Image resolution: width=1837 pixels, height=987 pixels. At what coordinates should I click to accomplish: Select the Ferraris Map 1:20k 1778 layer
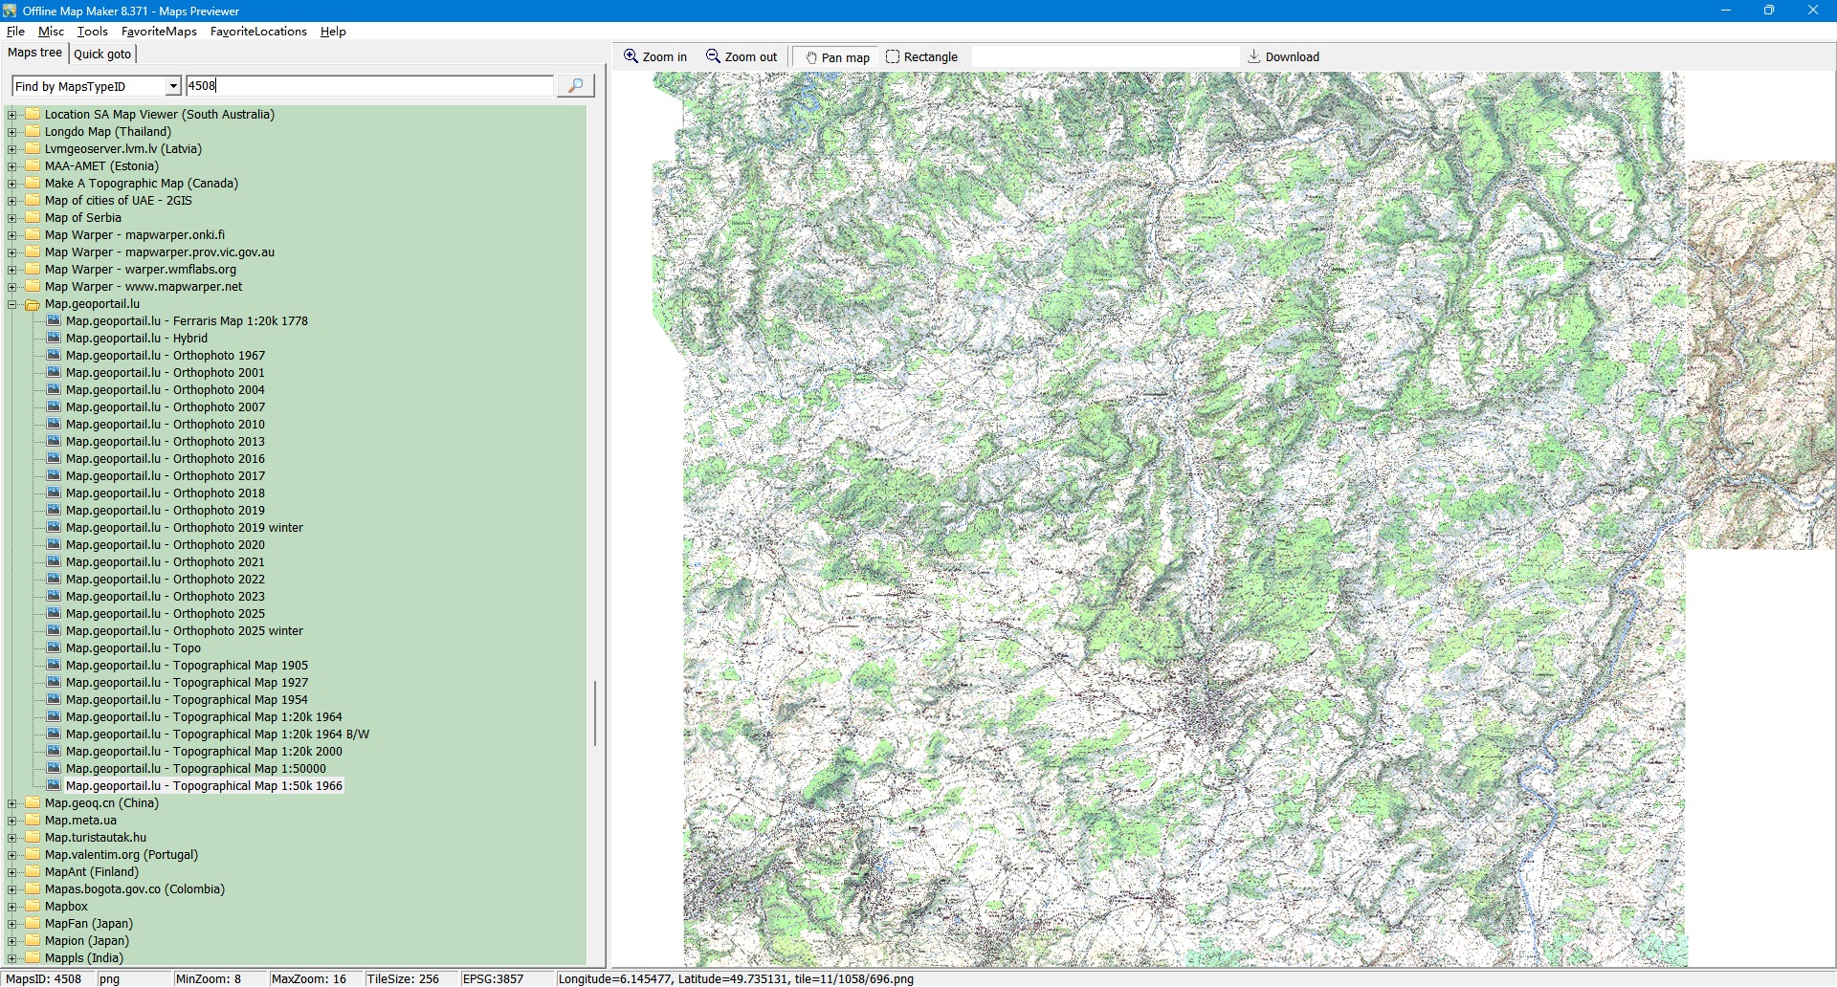(187, 321)
